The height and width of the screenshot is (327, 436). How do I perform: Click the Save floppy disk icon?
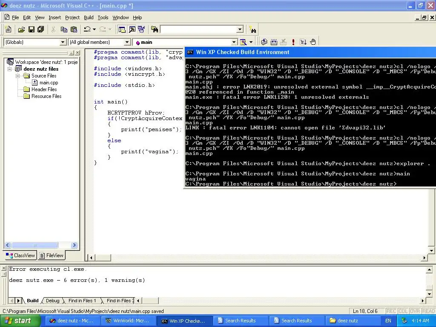click(32, 29)
